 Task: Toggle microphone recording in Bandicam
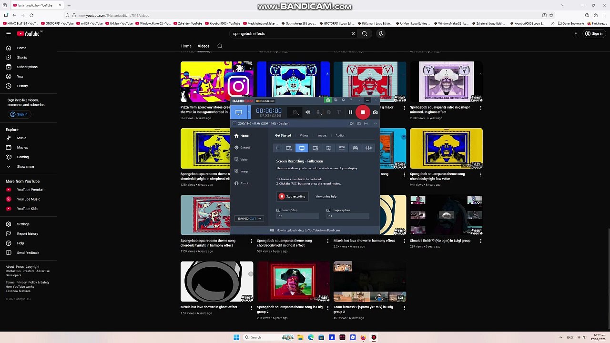(319, 112)
